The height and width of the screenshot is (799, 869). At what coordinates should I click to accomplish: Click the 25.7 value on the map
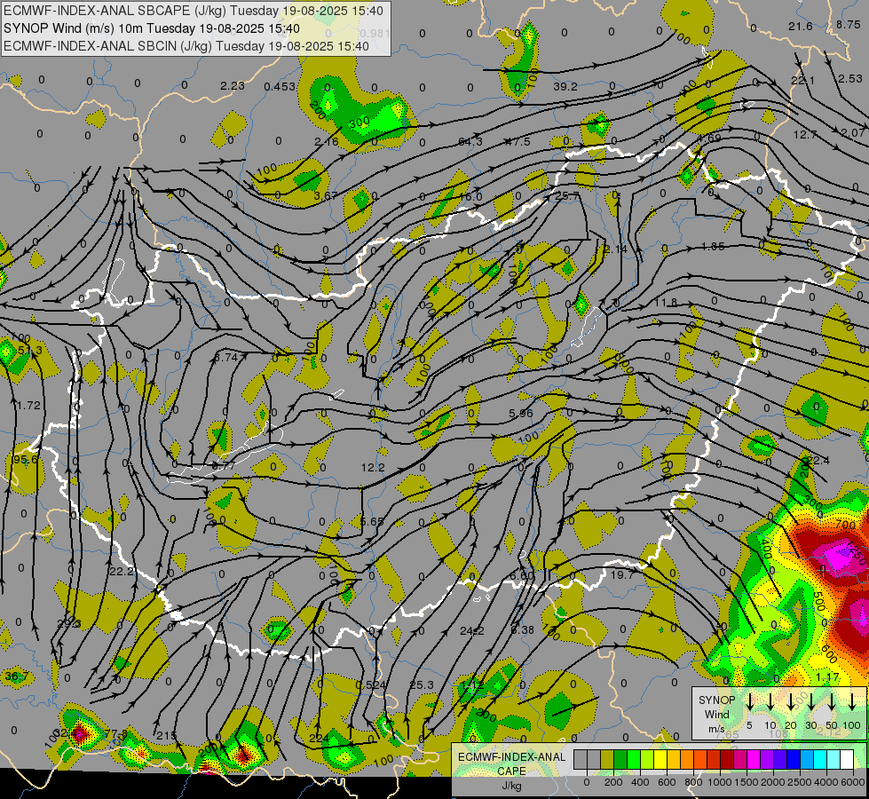pyautogui.click(x=566, y=195)
